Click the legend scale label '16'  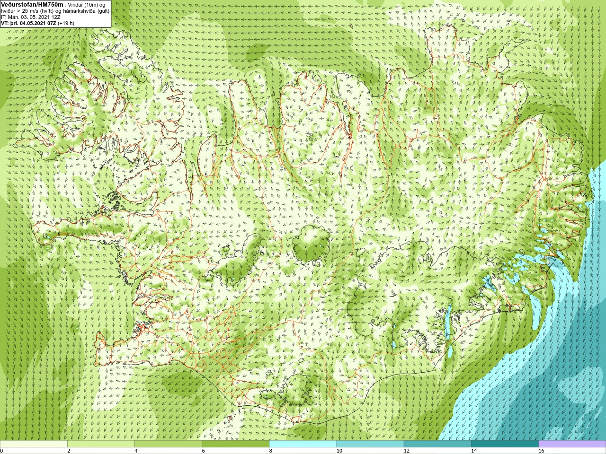541,451
